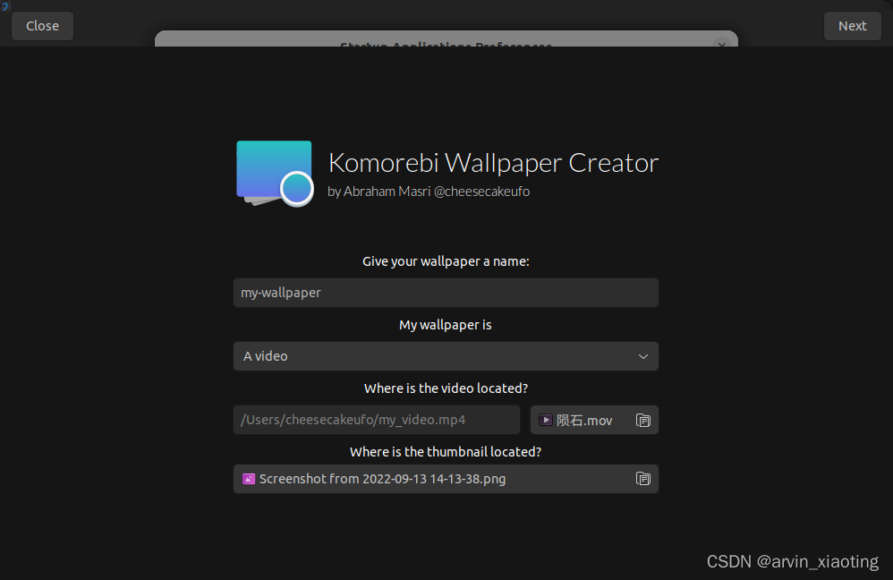893x580 pixels.
Task: Click 'Where is the thumbnail located?' label
Action: tap(446, 452)
